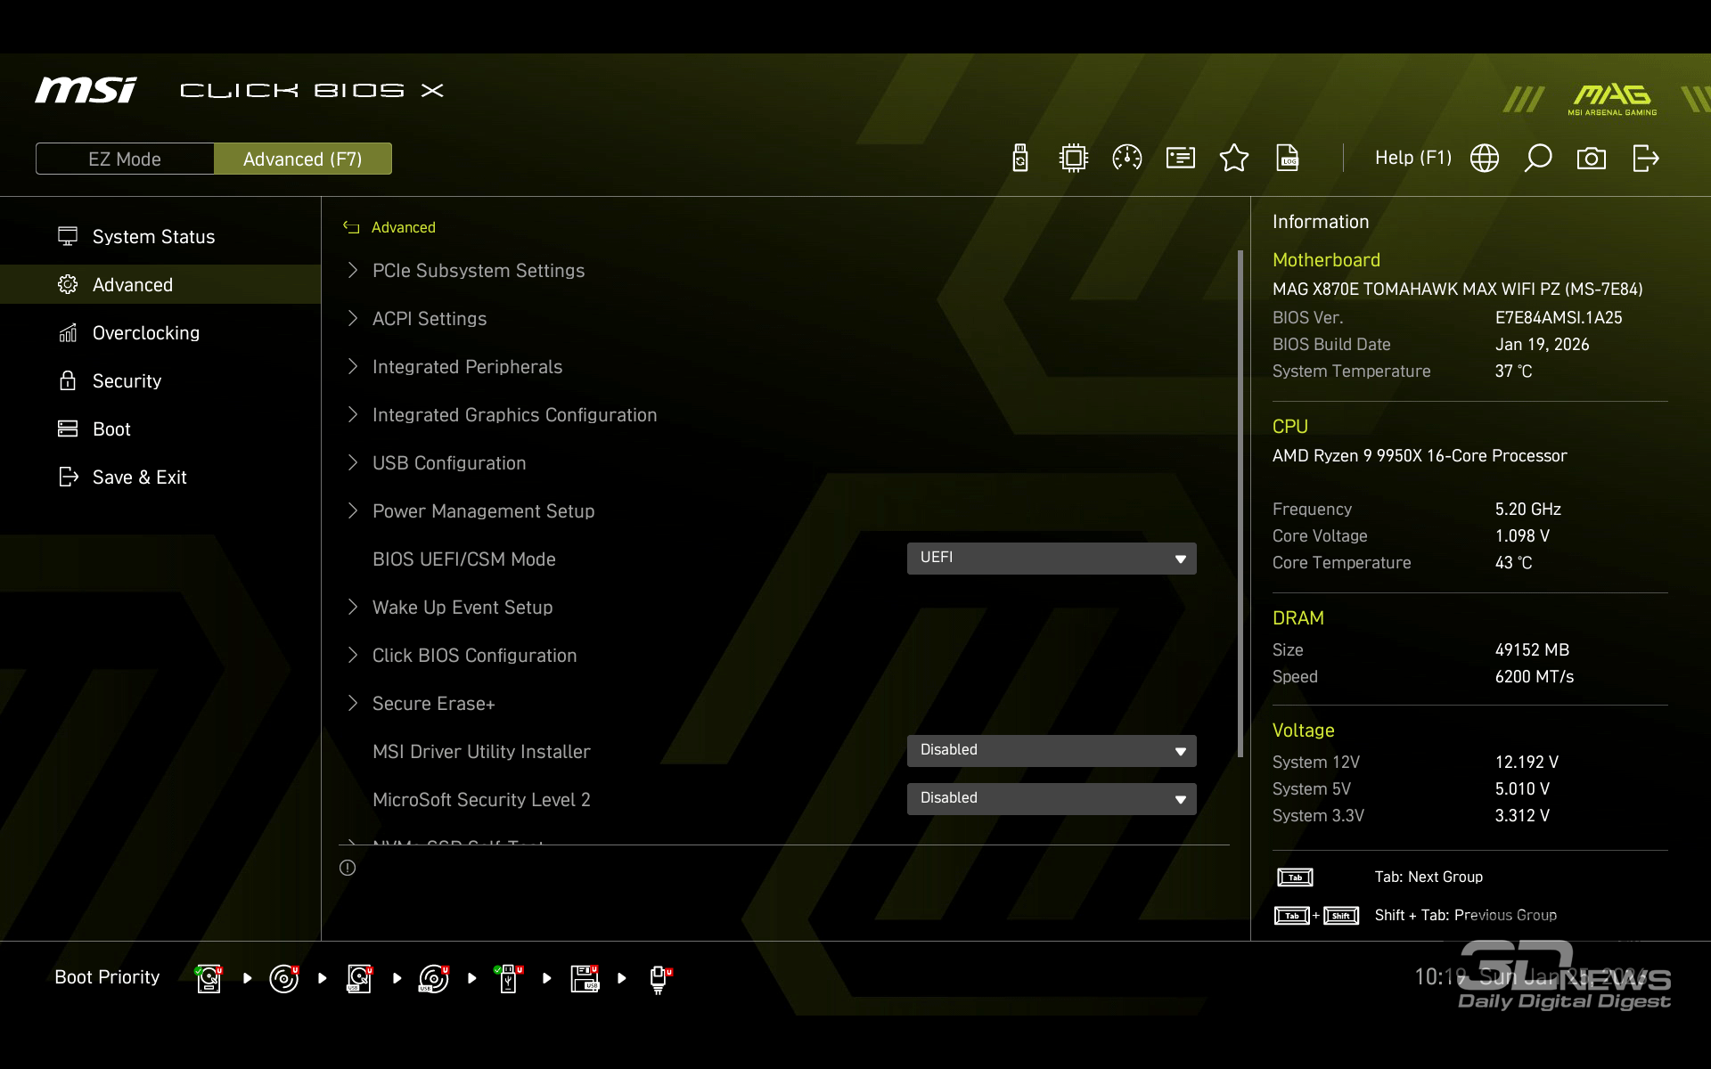Viewport: 1711px width, 1069px height.
Task: Click Help (F1)
Action: pyautogui.click(x=1412, y=159)
